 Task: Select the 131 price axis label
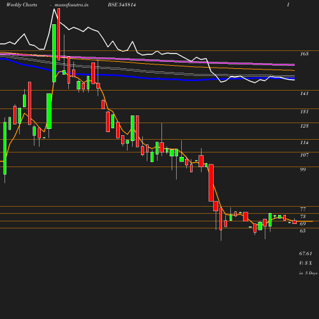point(304,112)
